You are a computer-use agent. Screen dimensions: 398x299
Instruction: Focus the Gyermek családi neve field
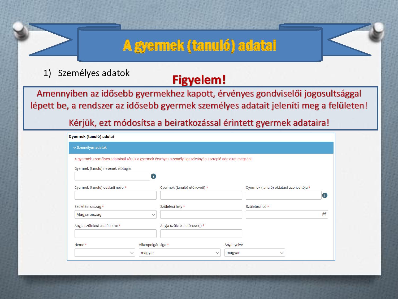click(115, 195)
